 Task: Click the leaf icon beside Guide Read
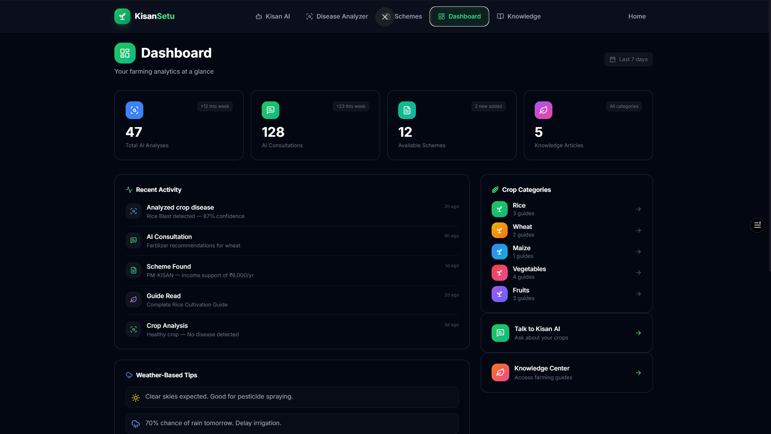(x=134, y=300)
